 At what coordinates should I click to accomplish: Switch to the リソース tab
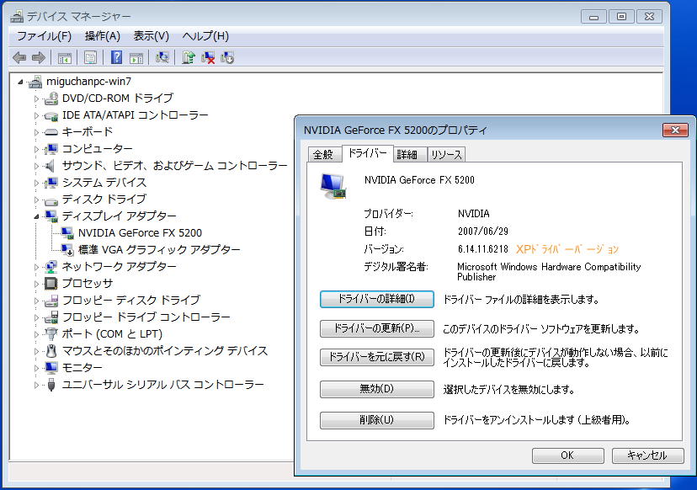tap(445, 155)
